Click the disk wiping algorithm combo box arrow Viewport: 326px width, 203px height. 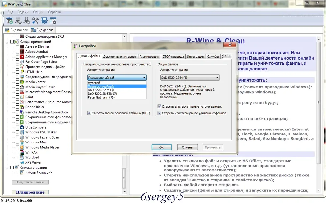coord(144,78)
